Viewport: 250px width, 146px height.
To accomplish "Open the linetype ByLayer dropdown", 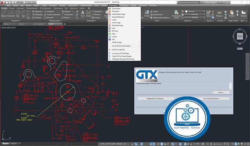I will [195, 18].
